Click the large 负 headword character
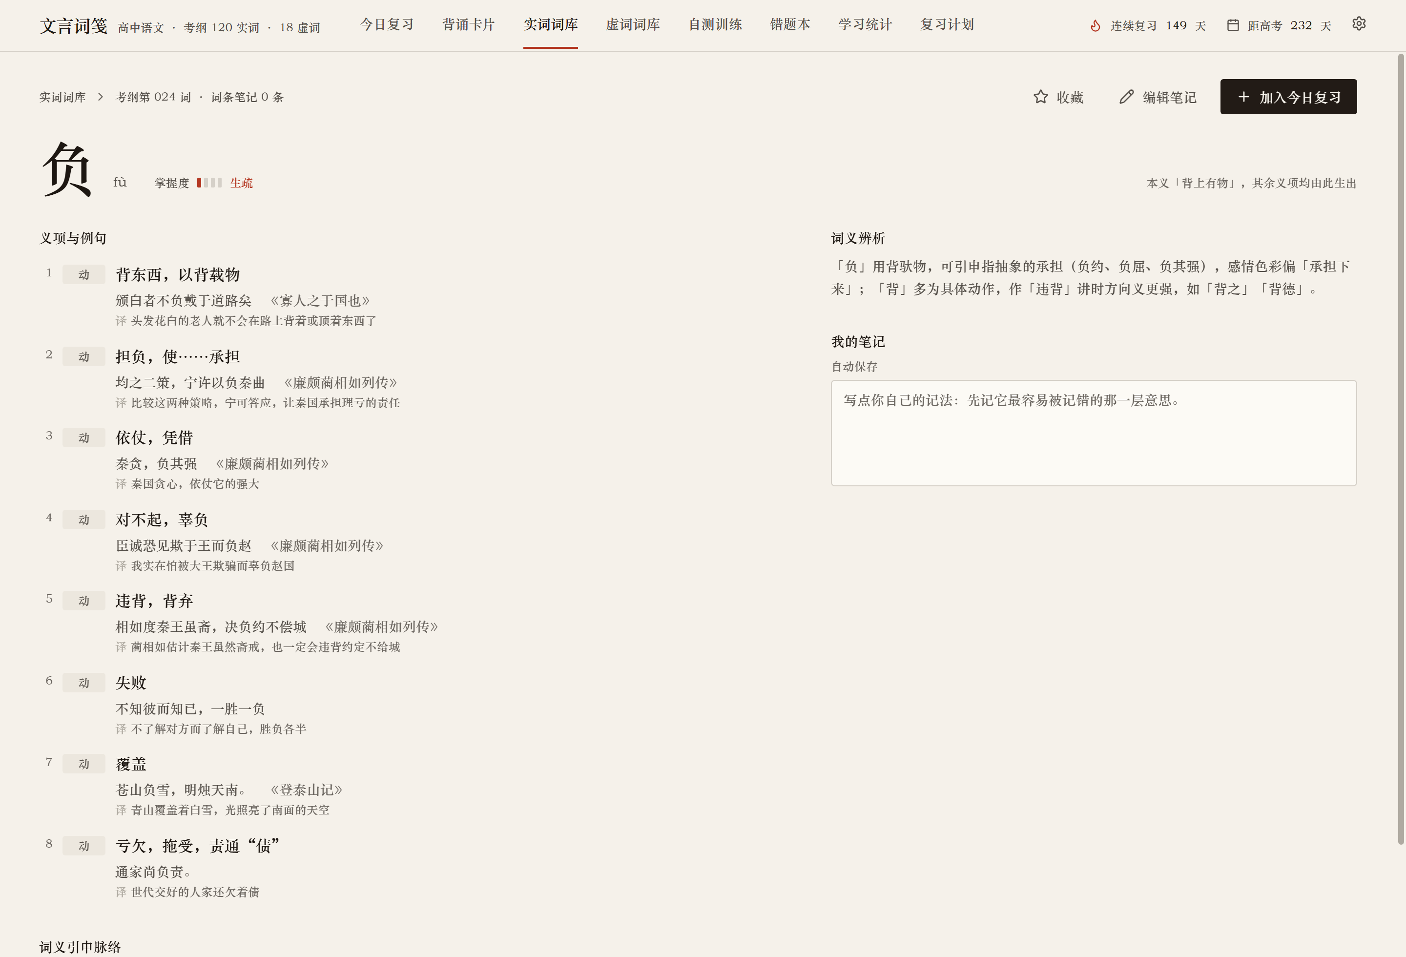Viewport: 1406px width, 957px height. [x=66, y=169]
